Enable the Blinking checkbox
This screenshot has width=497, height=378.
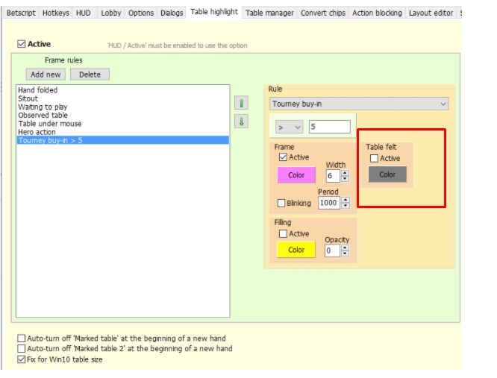(x=281, y=203)
